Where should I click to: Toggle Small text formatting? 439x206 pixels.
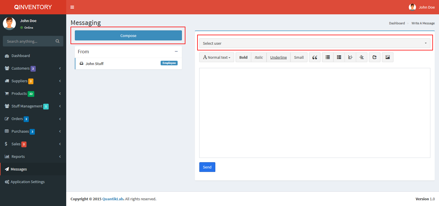(x=299, y=57)
